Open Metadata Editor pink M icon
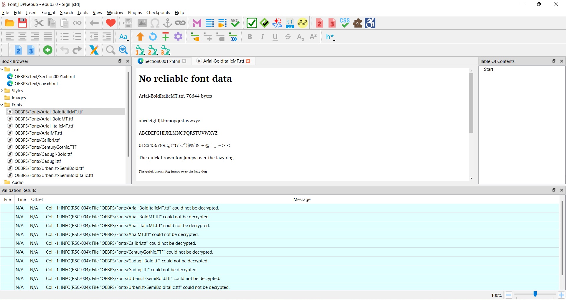The height and width of the screenshot is (300, 566). tap(197, 23)
